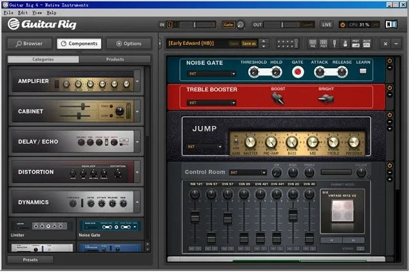Toggle the input Gate button
The image size is (410, 273).
pyautogui.click(x=228, y=24)
